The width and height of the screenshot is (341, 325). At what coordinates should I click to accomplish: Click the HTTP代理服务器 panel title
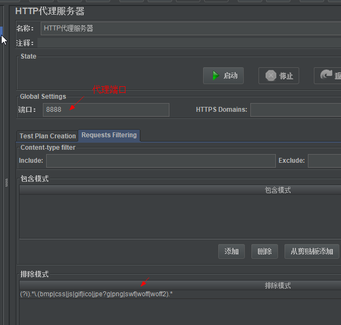pyautogui.click(x=50, y=11)
